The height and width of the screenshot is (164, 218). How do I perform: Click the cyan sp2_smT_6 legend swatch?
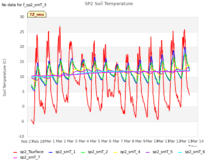(180, 152)
